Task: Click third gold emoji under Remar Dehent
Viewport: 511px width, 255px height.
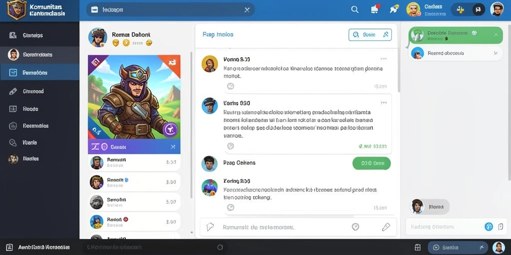Action: 149,43
